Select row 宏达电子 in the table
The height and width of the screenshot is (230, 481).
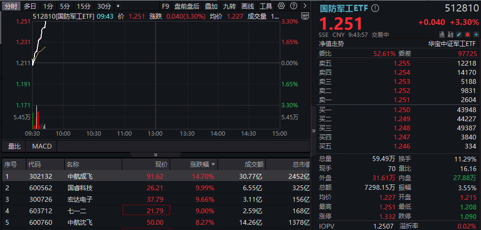156,199
